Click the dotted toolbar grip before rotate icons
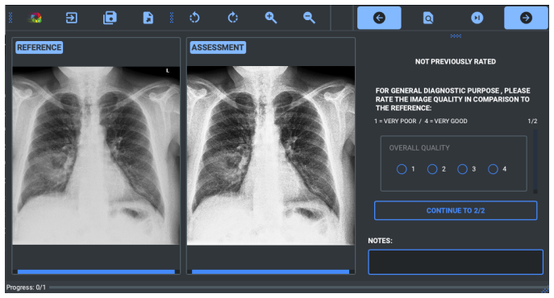This screenshot has height=298, width=554. pos(172,17)
